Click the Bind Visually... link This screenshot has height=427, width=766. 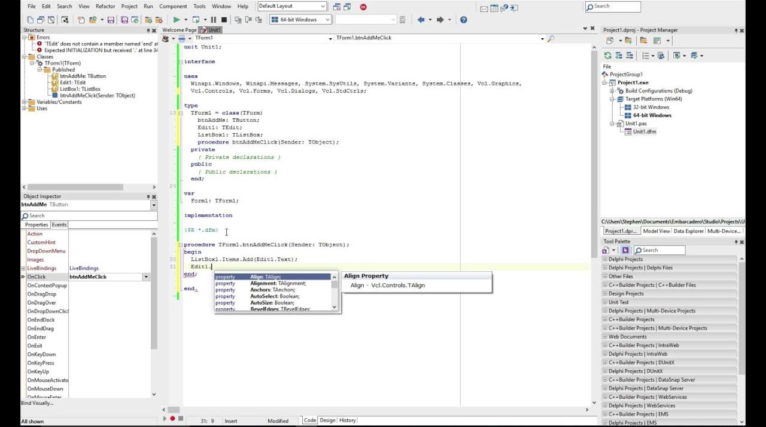click(37, 403)
